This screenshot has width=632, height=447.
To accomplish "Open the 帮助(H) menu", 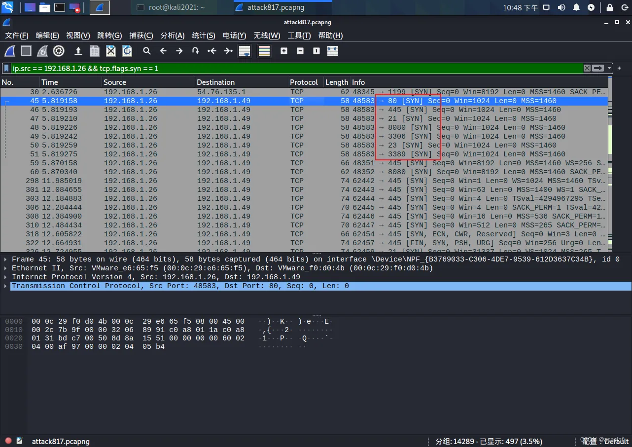I will 330,36.
